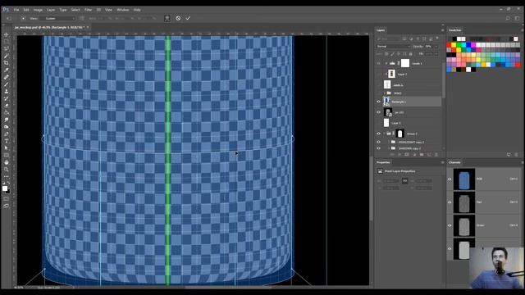The height and width of the screenshot is (295, 525).
Task: Open the Edit menu
Action: coord(26,10)
